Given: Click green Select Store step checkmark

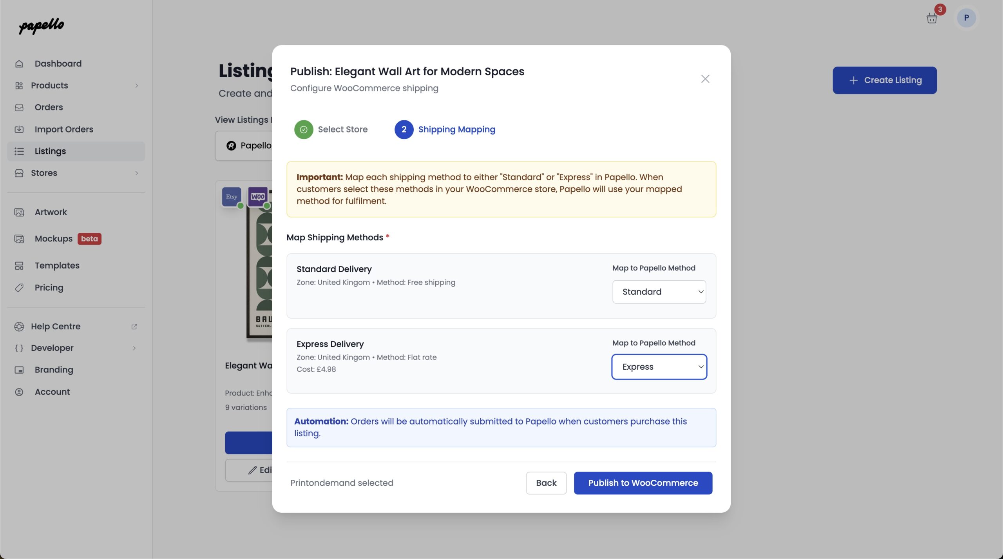Looking at the screenshot, I should point(303,129).
